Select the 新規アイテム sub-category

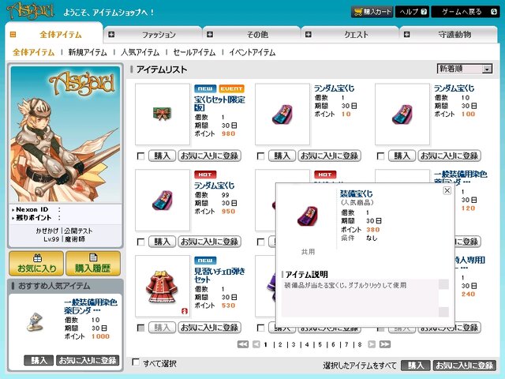click(x=88, y=52)
